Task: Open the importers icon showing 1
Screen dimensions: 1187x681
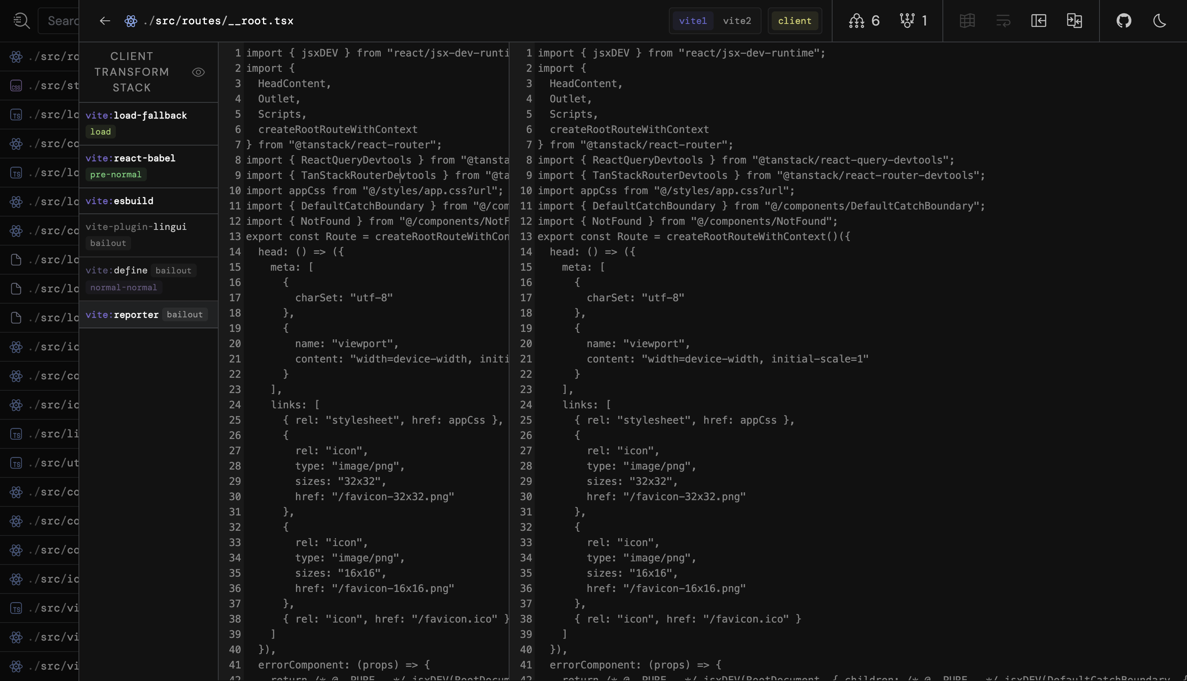Action: (x=913, y=20)
